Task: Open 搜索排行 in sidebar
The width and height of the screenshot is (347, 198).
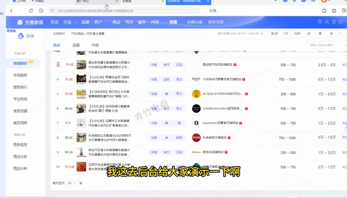Action: [20, 87]
